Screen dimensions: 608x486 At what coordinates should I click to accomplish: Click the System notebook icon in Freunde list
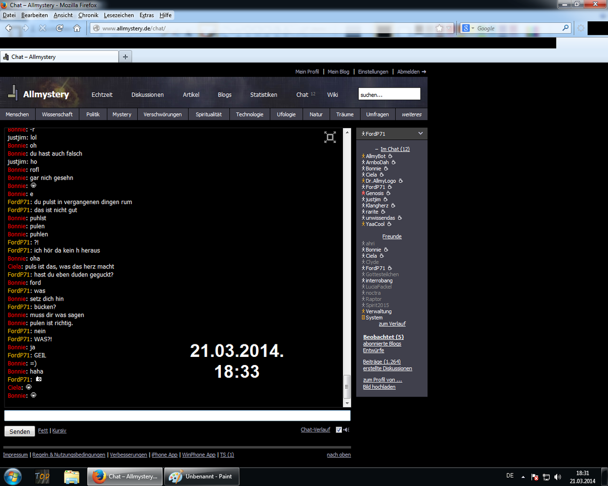click(x=363, y=318)
